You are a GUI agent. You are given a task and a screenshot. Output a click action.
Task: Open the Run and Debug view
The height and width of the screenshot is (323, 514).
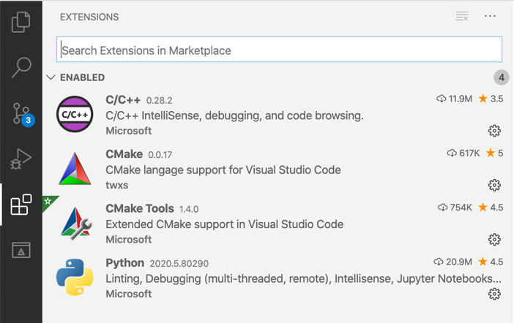click(21, 159)
